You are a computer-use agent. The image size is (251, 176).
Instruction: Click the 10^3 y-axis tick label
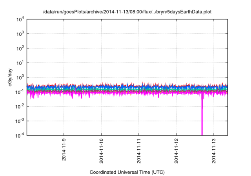click(19, 34)
